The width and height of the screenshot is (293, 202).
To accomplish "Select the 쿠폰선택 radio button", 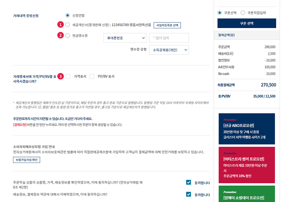I will (x=219, y=13).
